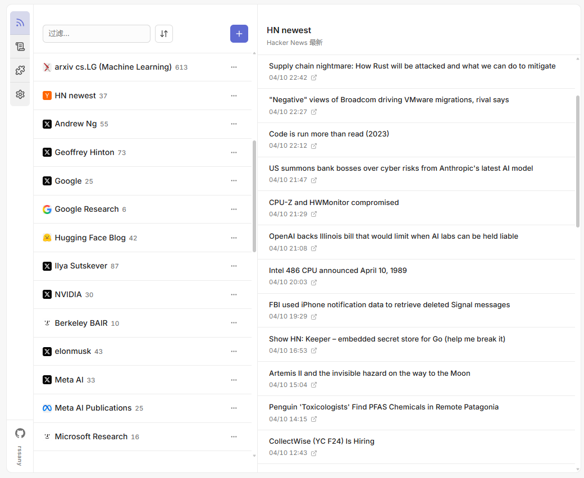
Task: Open external link for CPU-Z HWMonitor article
Action: [x=314, y=214]
